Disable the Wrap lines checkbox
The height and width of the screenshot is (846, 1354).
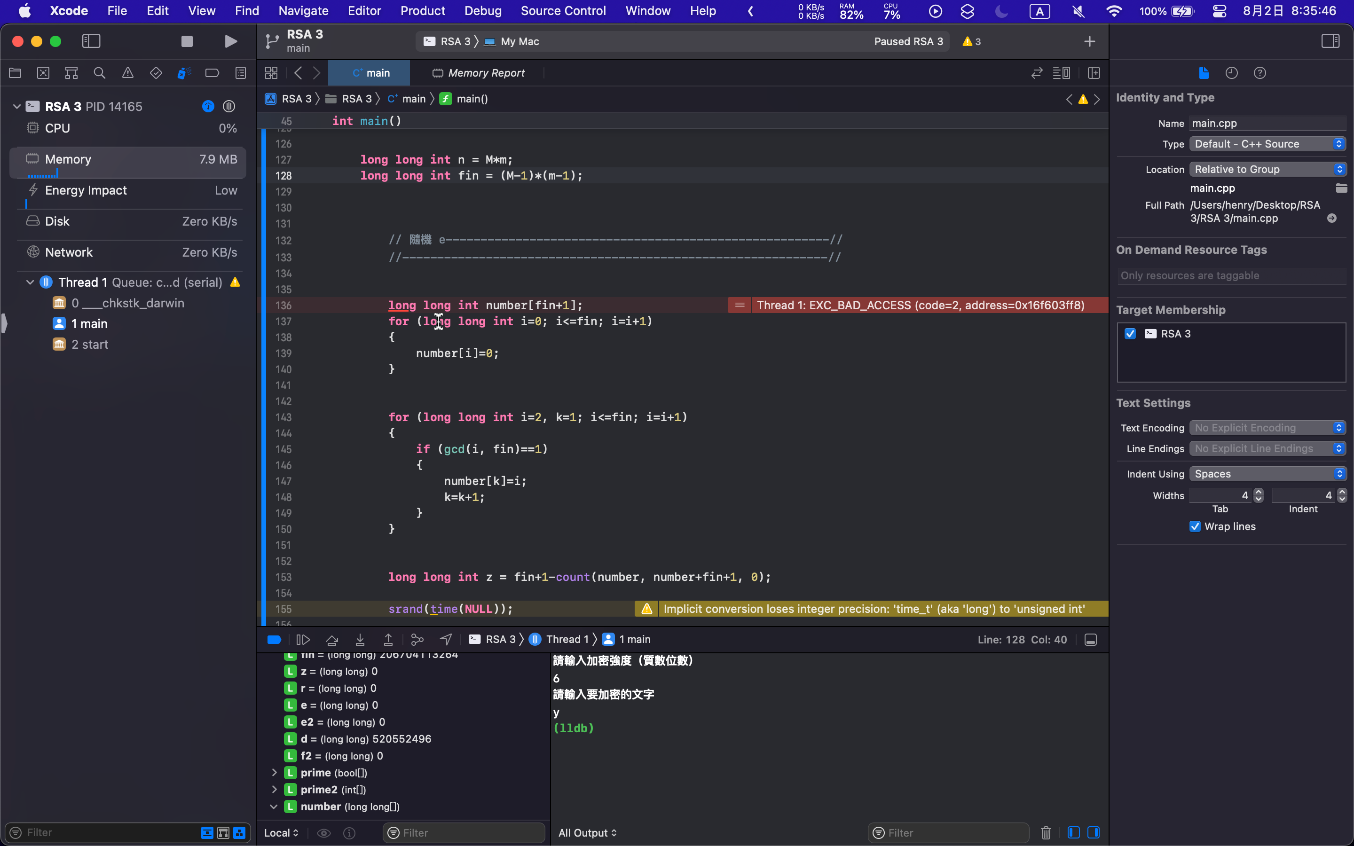1195,526
